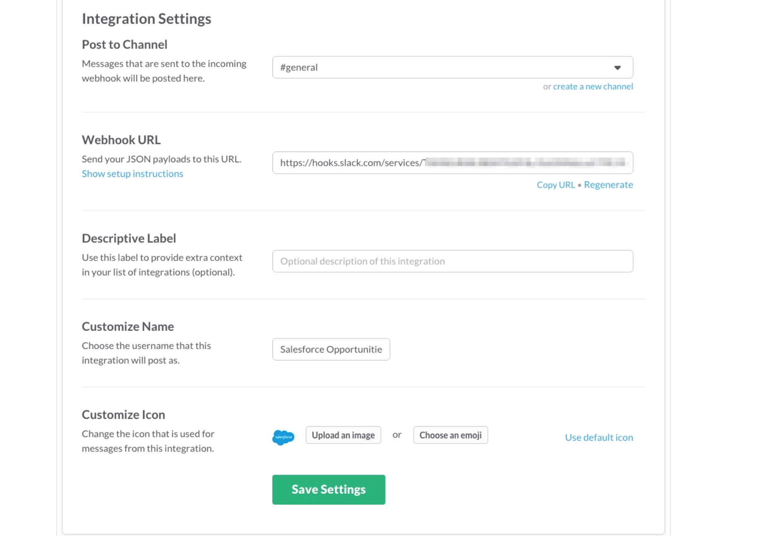Click the Descriptive Label section heading
The width and height of the screenshot is (766, 536).
pyautogui.click(x=128, y=238)
